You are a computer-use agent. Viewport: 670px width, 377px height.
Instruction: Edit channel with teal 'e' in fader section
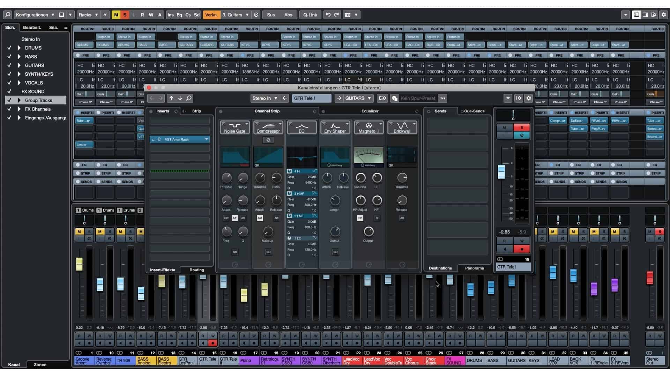pos(522,135)
